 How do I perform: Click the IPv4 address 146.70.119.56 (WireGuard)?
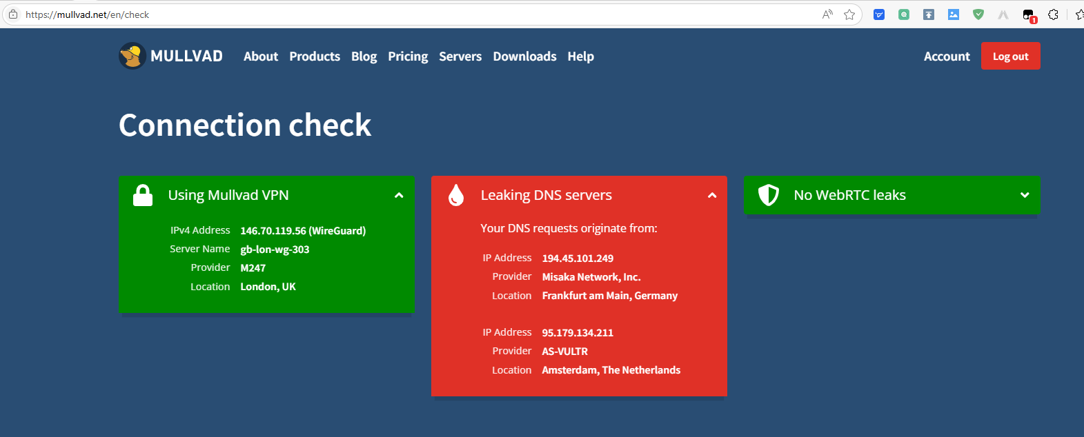tap(303, 231)
